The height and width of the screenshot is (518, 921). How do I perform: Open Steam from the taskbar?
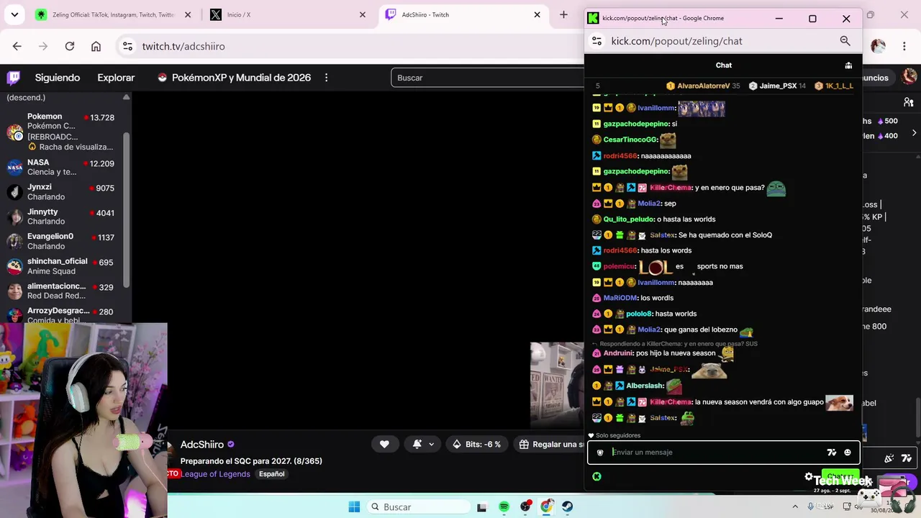tap(568, 507)
